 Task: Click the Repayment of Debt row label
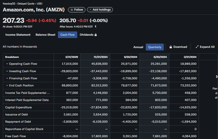18,122
